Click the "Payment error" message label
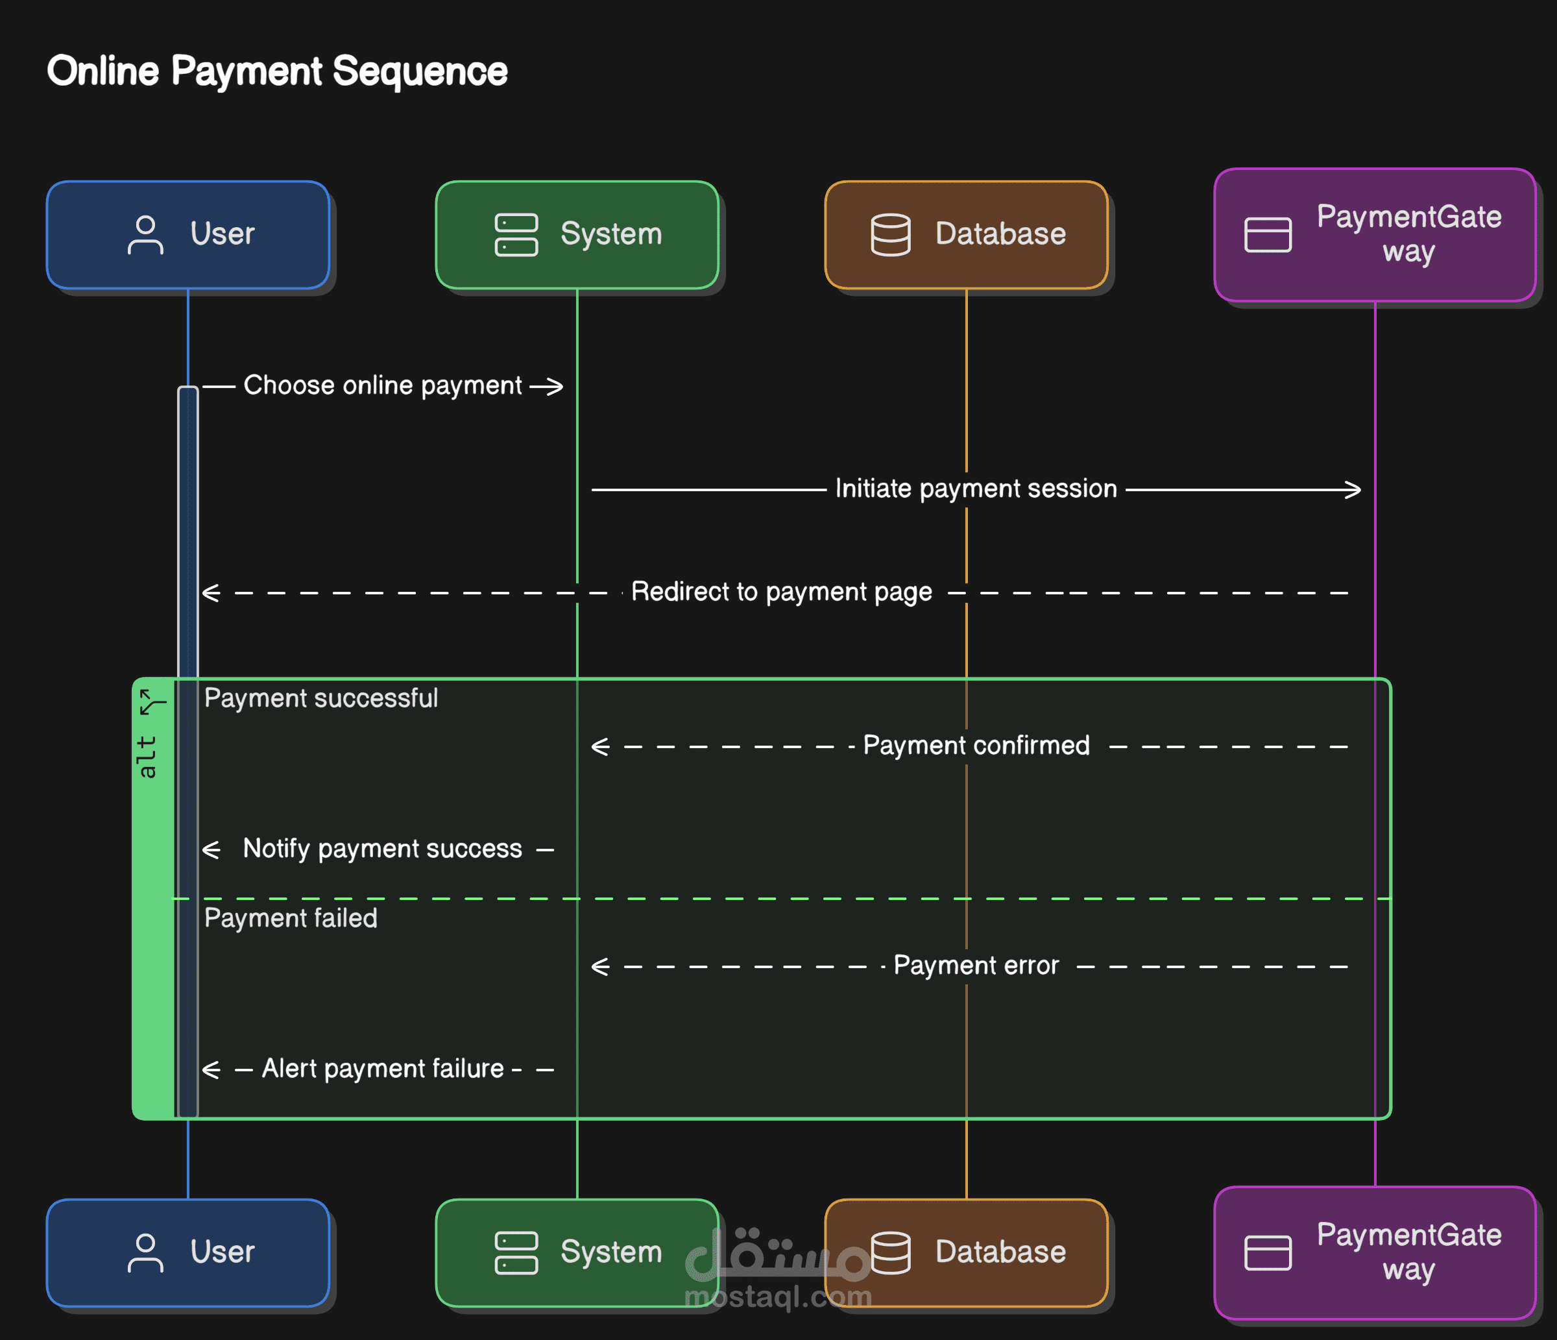Viewport: 1557px width, 1340px height. [x=976, y=966]
